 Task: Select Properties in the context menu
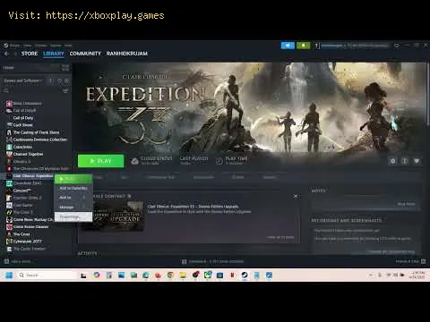click(73, 216)
